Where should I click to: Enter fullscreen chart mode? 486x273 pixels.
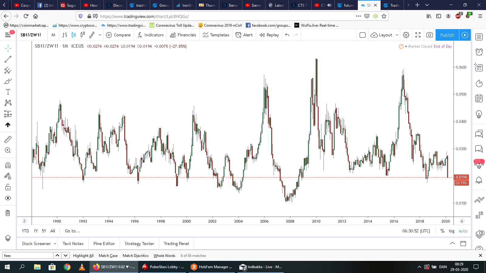click(x=418, y=35)
